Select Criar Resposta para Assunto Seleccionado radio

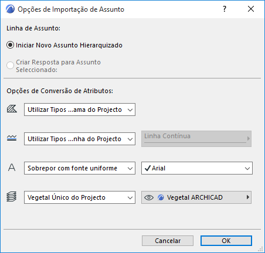(x=10, y=65)
